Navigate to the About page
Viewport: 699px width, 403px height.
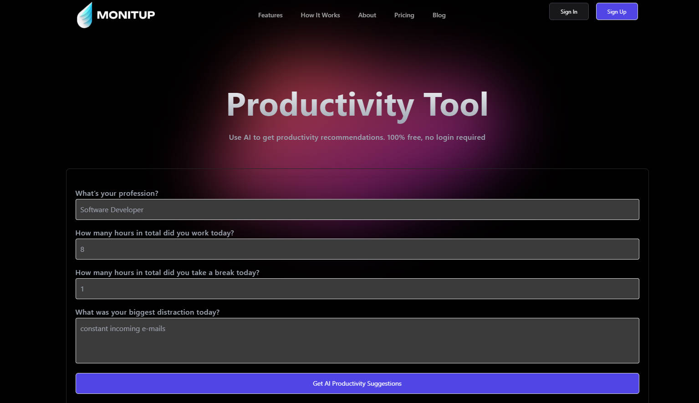[x=367, y=15]
